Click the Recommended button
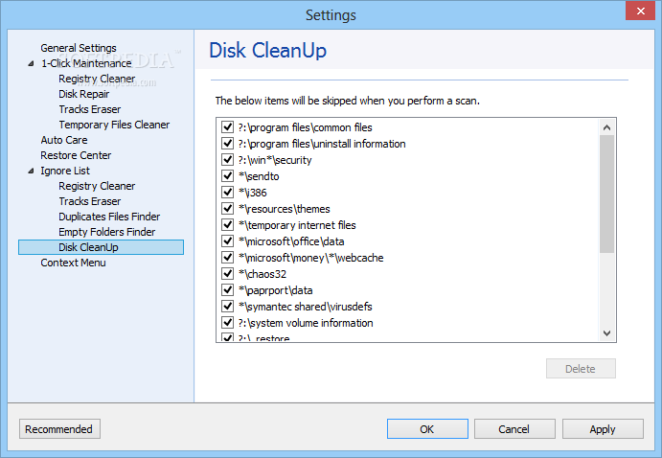 59,429
